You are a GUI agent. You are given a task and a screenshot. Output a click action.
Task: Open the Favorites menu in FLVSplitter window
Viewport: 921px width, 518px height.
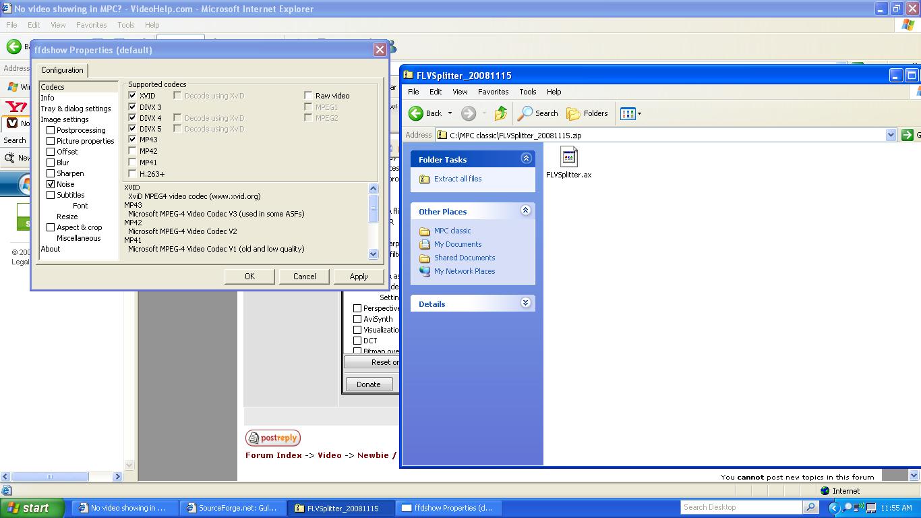coord(493,92)
